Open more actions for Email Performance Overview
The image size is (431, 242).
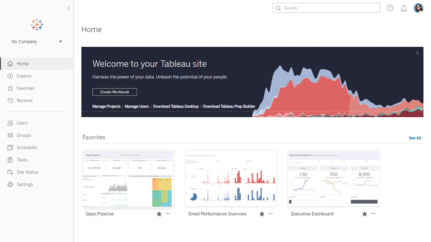[x=270, y=214]
